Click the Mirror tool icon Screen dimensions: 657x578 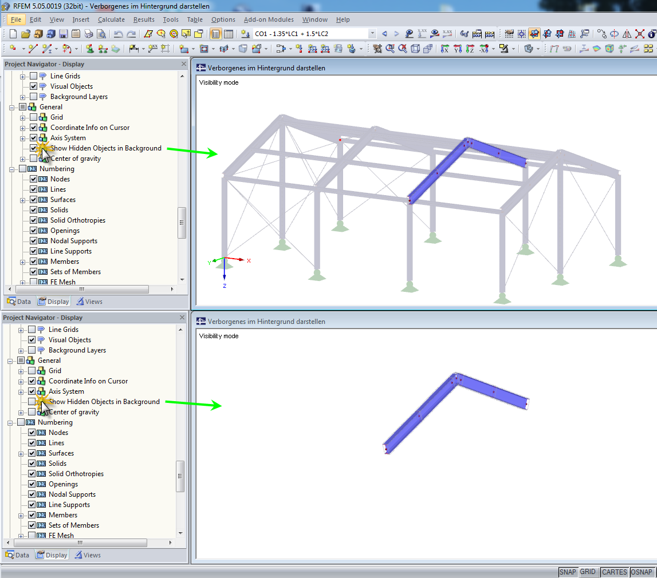click(627, 34)
